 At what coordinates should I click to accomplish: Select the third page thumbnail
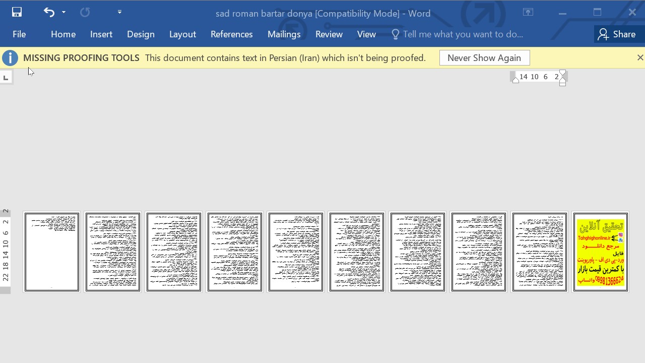[174, 252]
